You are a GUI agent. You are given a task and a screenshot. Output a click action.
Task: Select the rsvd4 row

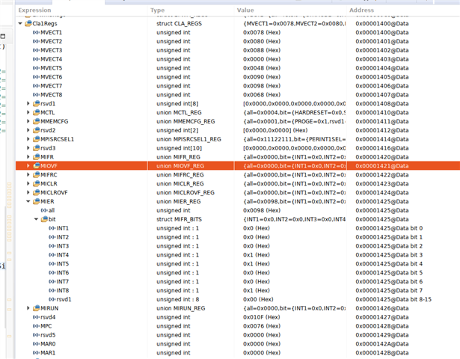(x=238, y=317)
